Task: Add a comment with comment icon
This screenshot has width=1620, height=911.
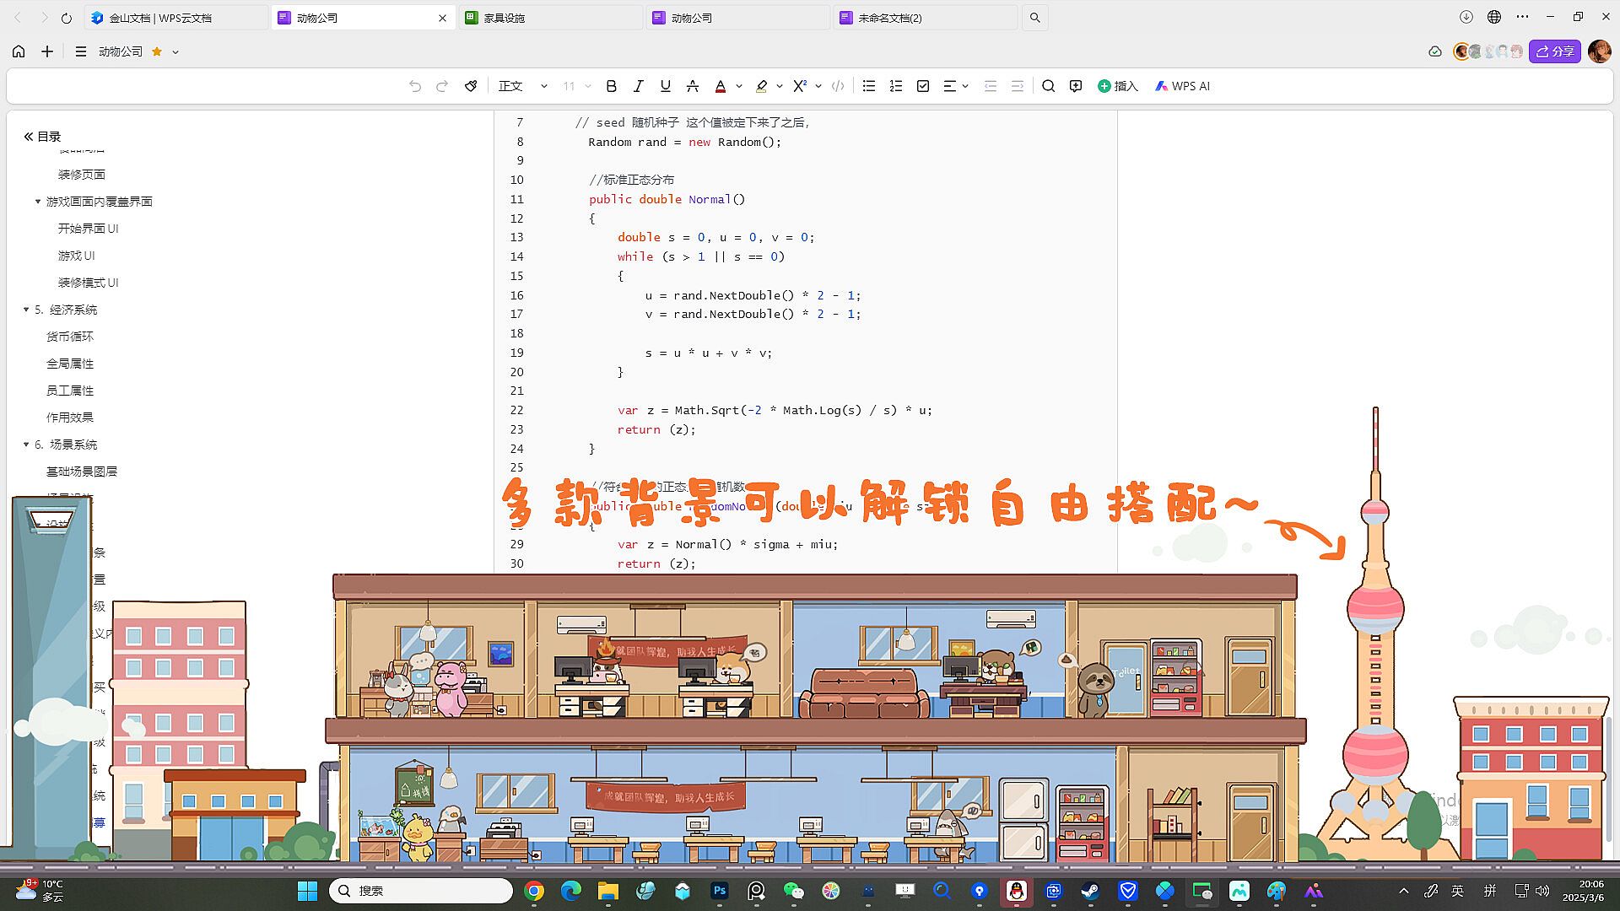Action: tap(1075, 86)
